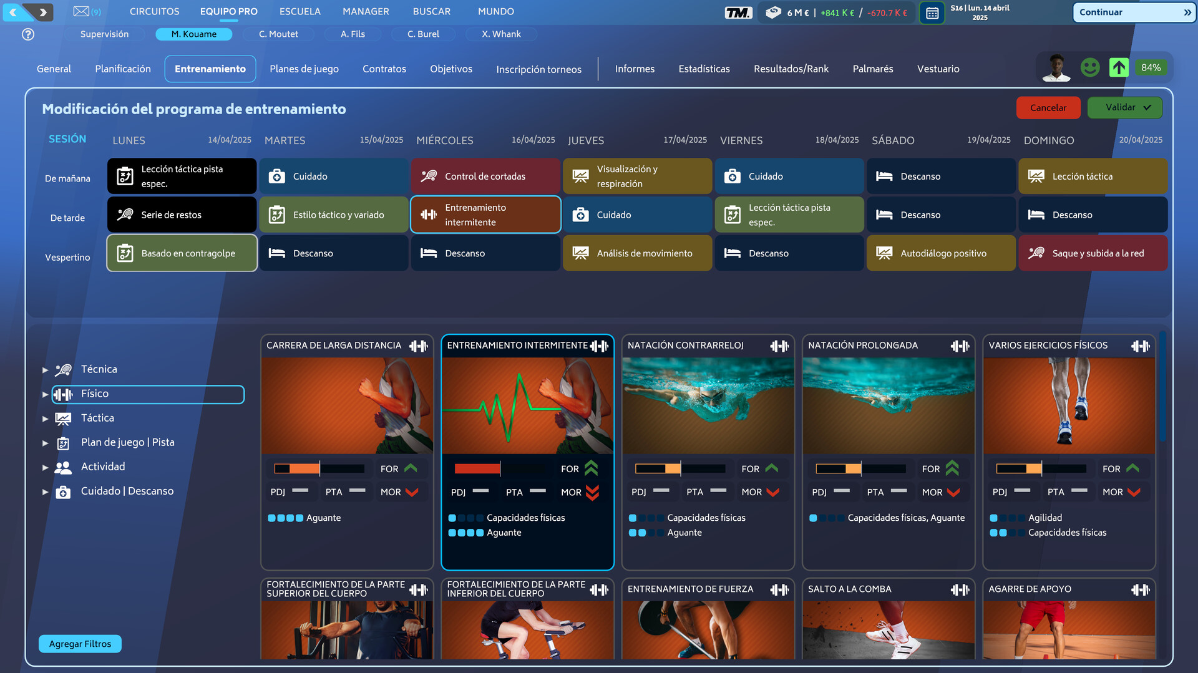The height and width of the screenshot is (673, 1198).
Task: Select the Entrenamiento intermitente thumbnail
Action: pyautogui.click(x=527, y=405)
